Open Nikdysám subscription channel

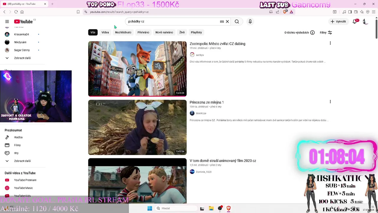pyautogui.click(x=20, y=42)
